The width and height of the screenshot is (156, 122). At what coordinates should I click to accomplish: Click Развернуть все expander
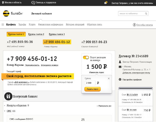(104, 106)
